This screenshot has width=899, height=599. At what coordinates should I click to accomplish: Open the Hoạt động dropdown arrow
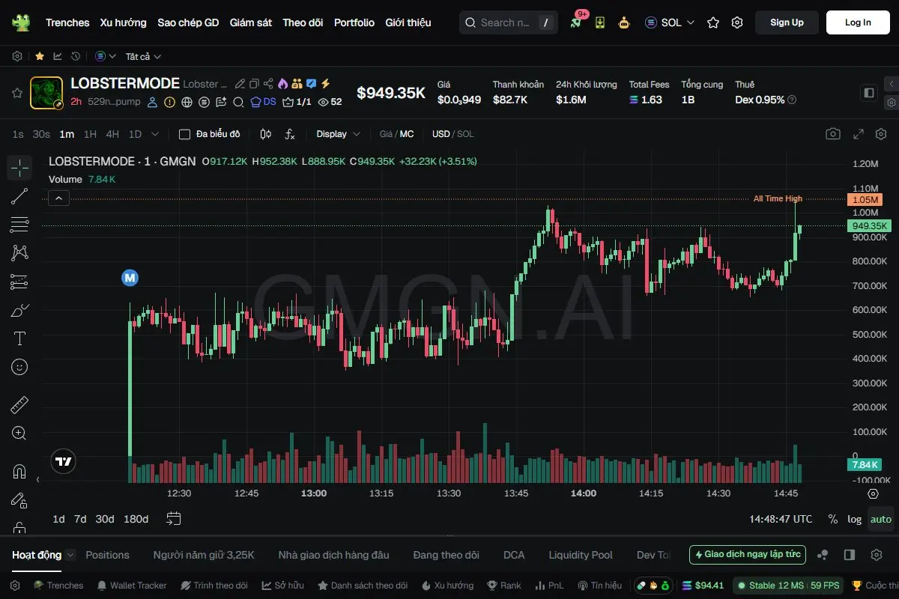click(70, 555)
